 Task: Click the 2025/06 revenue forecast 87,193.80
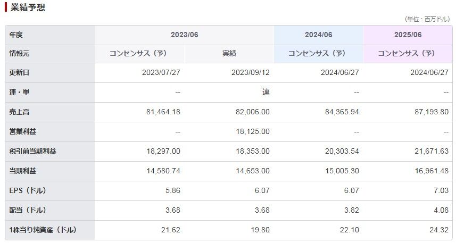coord(432,112)
